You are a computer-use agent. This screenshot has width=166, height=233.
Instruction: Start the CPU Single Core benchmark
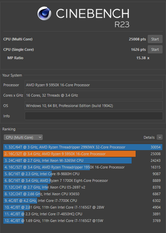click(x=155, y=49)
